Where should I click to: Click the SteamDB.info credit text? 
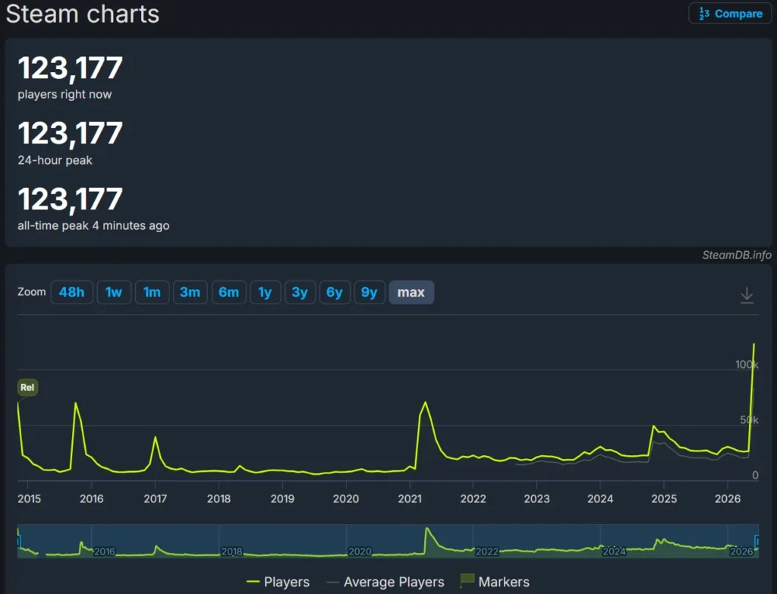(736, 255)
